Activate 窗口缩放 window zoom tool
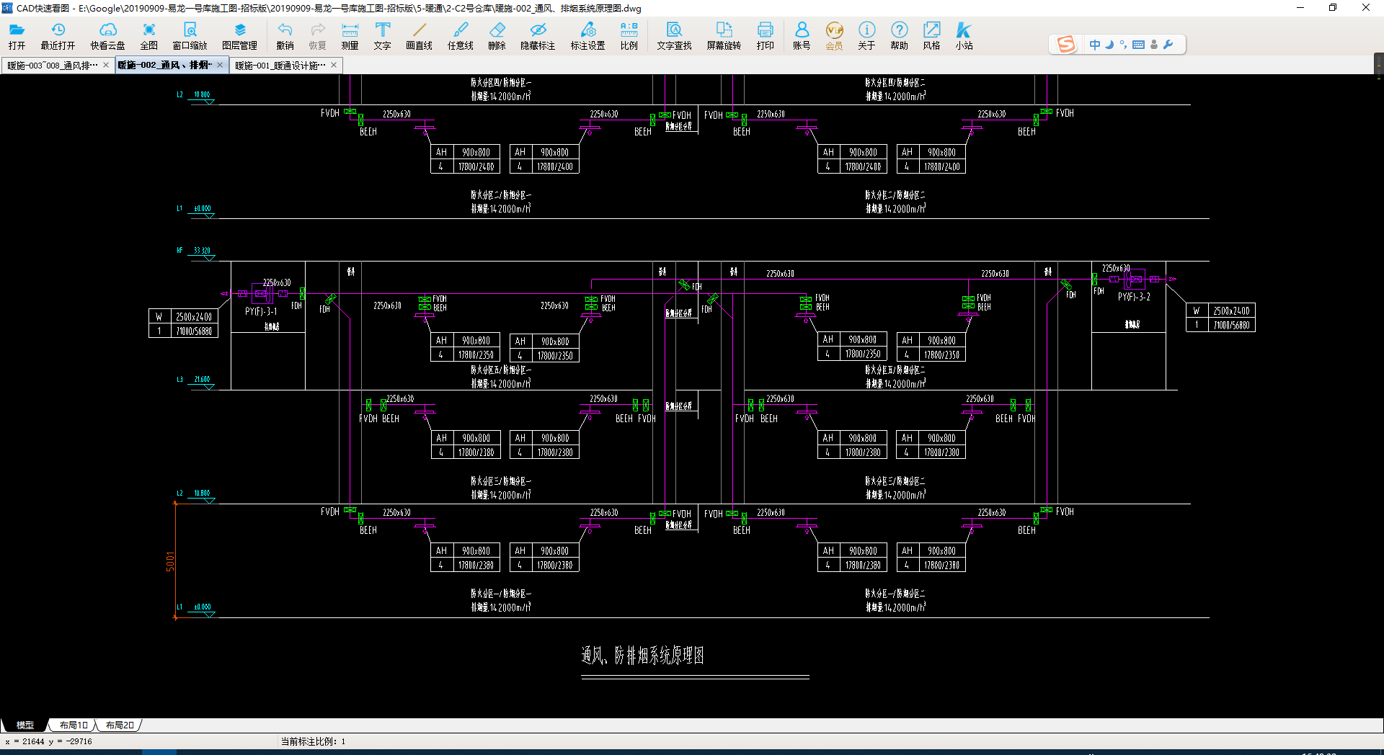This screenshot has height=755, width=1384. click(x=190, y=35)
